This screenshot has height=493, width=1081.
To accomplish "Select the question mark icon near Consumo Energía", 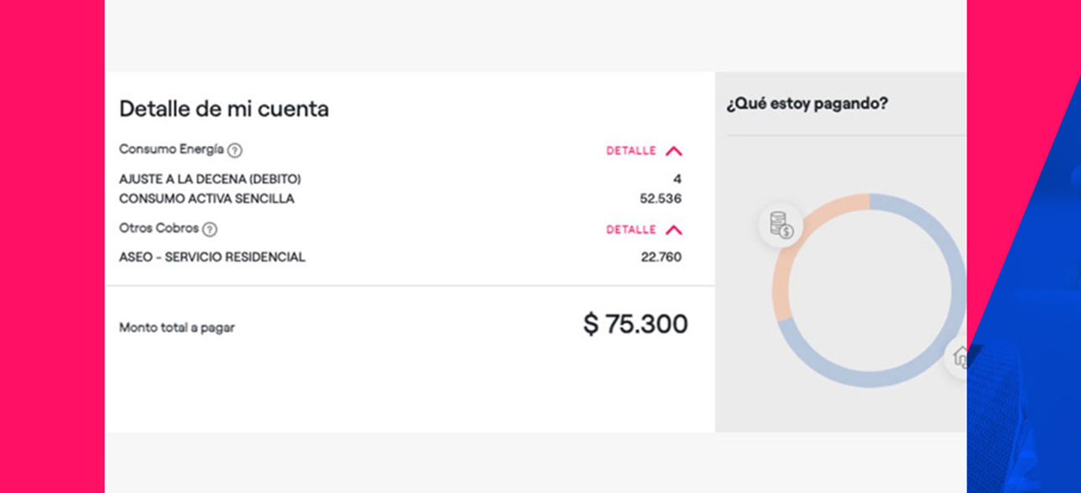I will 235,151.
